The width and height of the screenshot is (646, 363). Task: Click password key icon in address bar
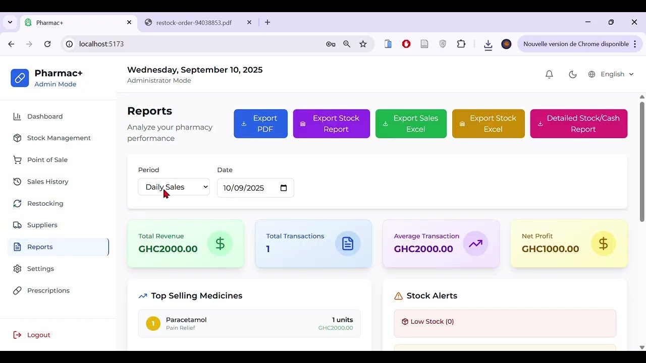tap(331, 44)
